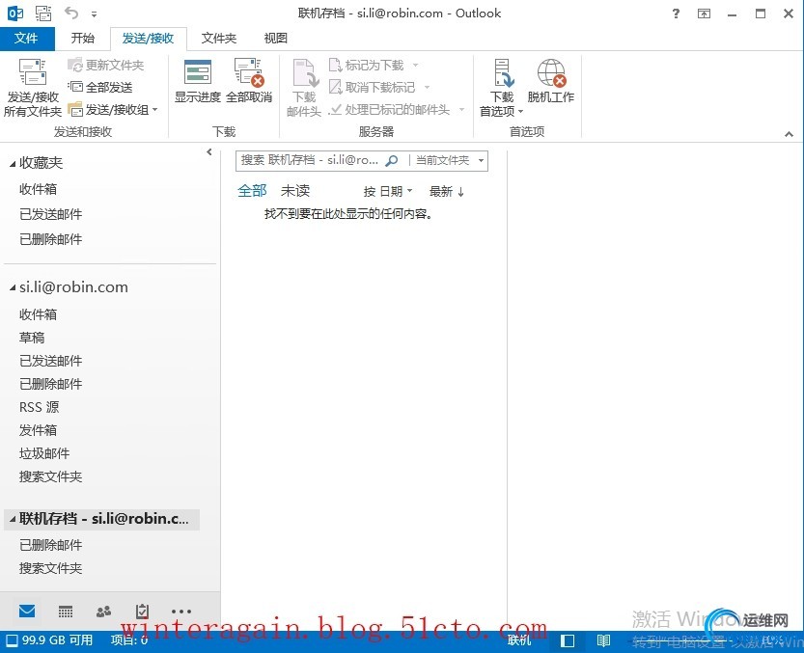The width and height of the screenshot is (804, 653).
Task: Click the search box for Online Archive
Action: coord(310,160)
